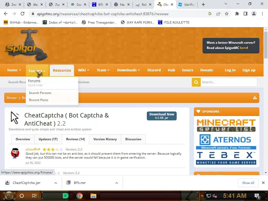Screen dimensions: 268x201
Task: Open the notification center icon
Action: pyautogui.click(x=257, y=196)
